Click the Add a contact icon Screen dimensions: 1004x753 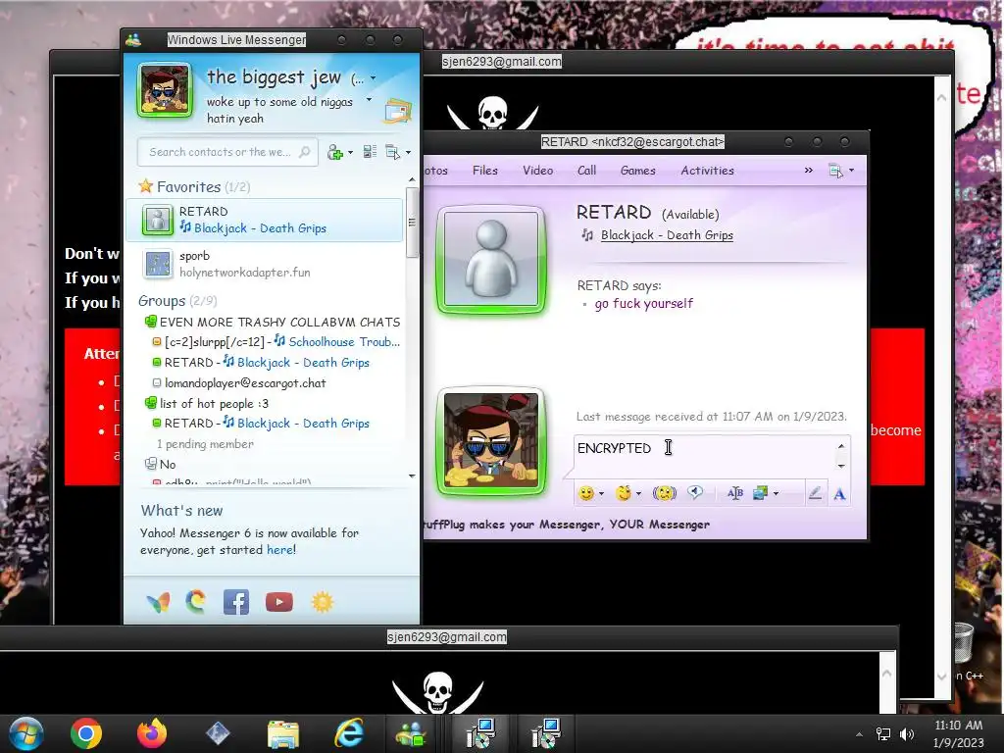[335, 152]
